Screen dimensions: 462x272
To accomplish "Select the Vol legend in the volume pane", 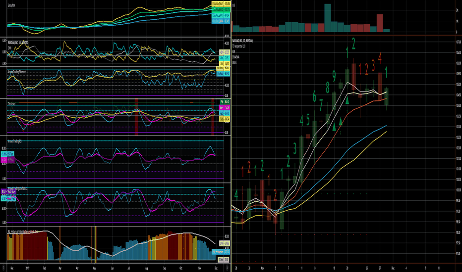I will (x=233, y=5).
